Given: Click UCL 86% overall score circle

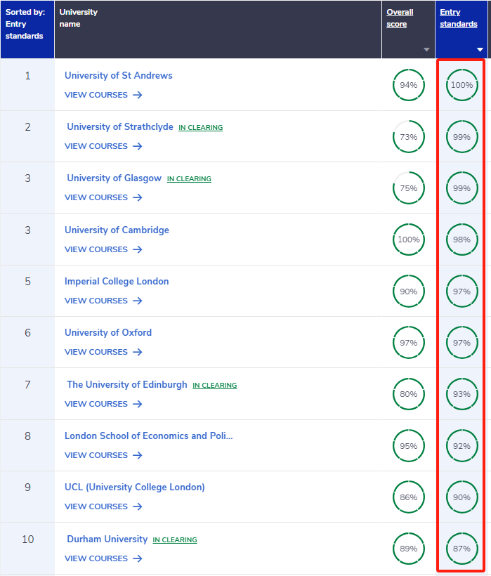Looking at the screenshot, I should 409,497.
